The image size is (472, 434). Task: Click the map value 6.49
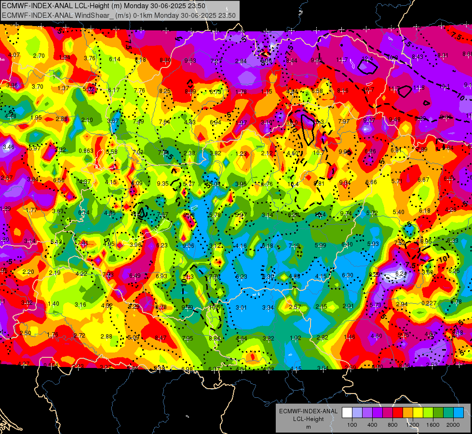(135, 275)
